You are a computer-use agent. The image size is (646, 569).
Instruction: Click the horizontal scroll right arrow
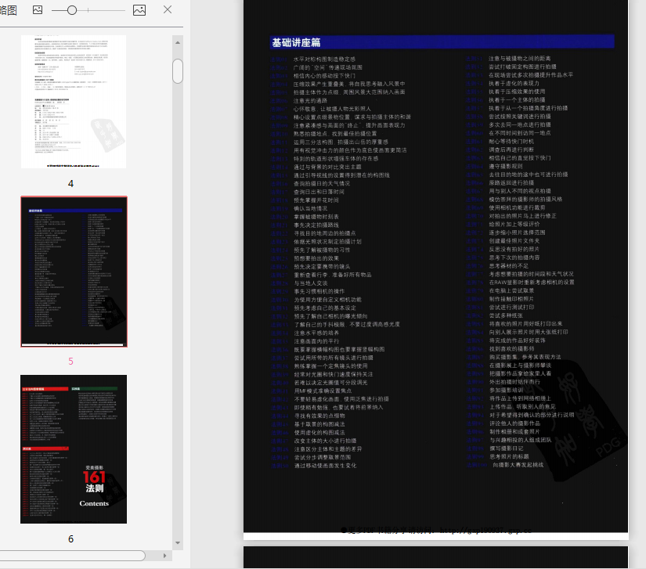tap(164, 556)
